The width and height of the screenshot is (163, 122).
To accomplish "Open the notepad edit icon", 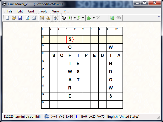I will pyautogui.click(x=42, y=18).
